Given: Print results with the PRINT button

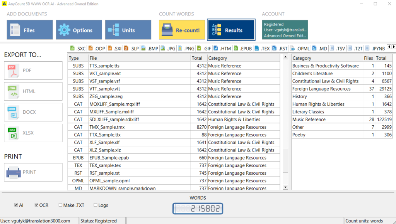Looking at the screenshot, I should [x=33, y=172].
